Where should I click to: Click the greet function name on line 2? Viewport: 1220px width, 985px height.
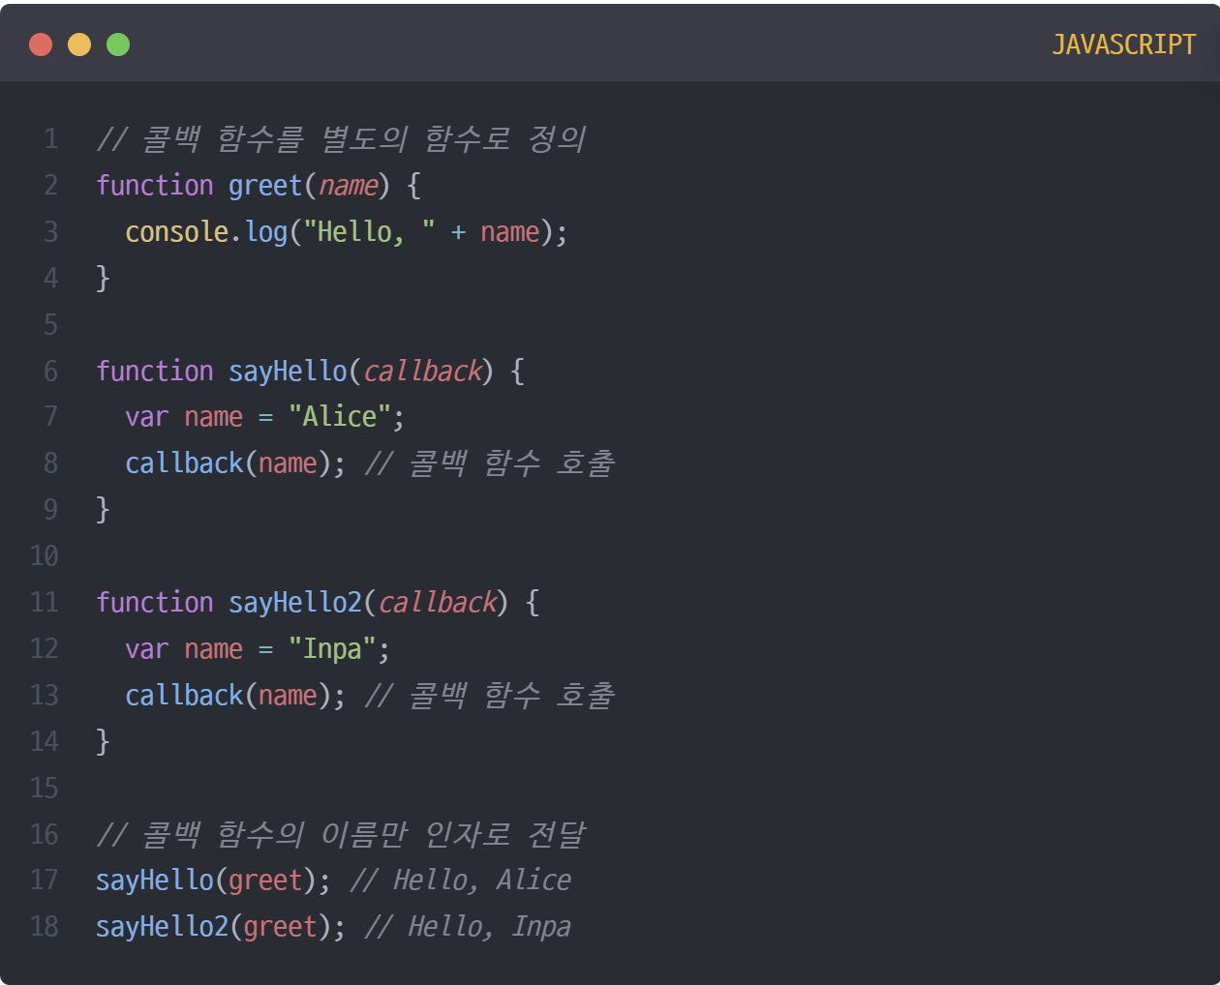pyautogui.click(x=264, y=185)
